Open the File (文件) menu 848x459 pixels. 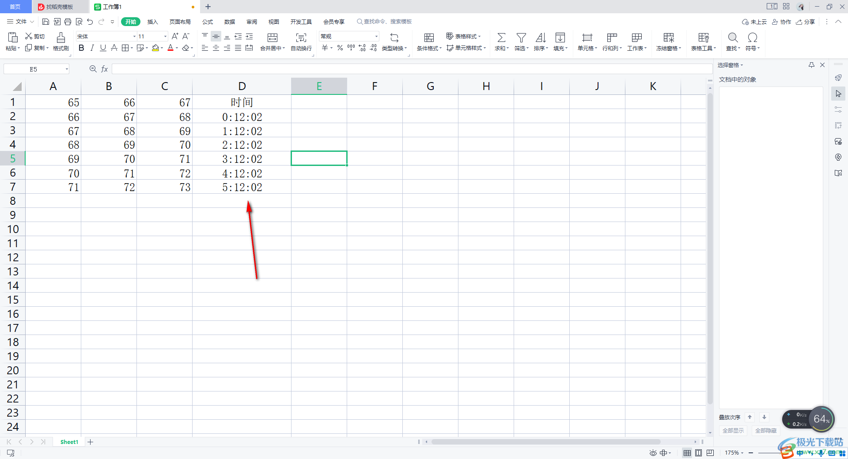[20, 22]
